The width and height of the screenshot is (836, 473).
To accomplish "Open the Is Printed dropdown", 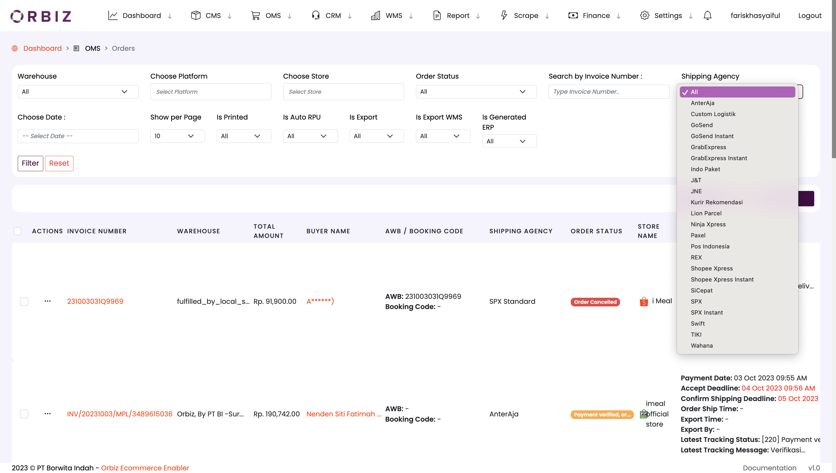I will (244, 136).
